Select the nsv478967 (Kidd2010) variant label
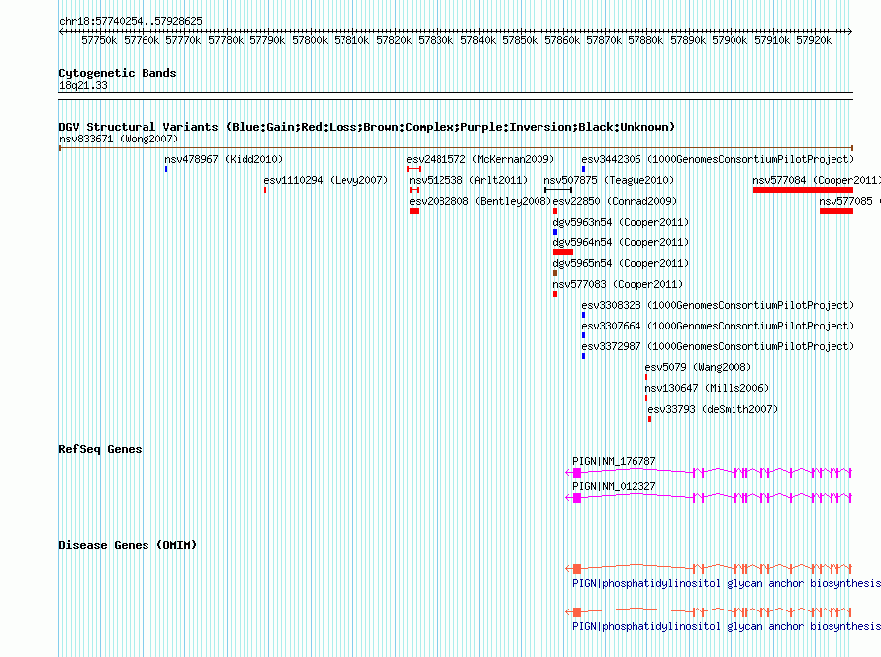 tap(224, 159)
